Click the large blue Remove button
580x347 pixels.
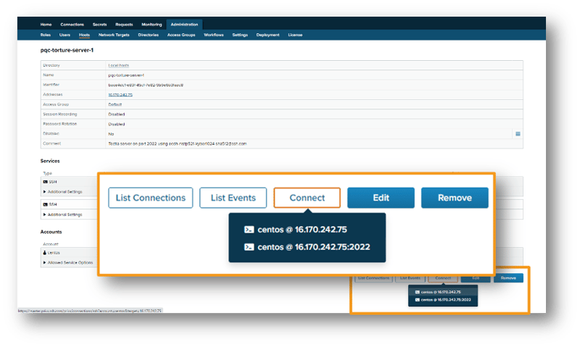(455, 198)
